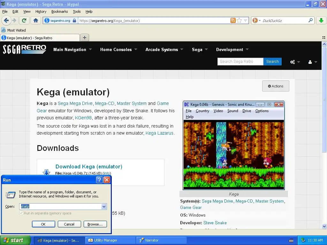Show all tabs list icon

[324, 38]
